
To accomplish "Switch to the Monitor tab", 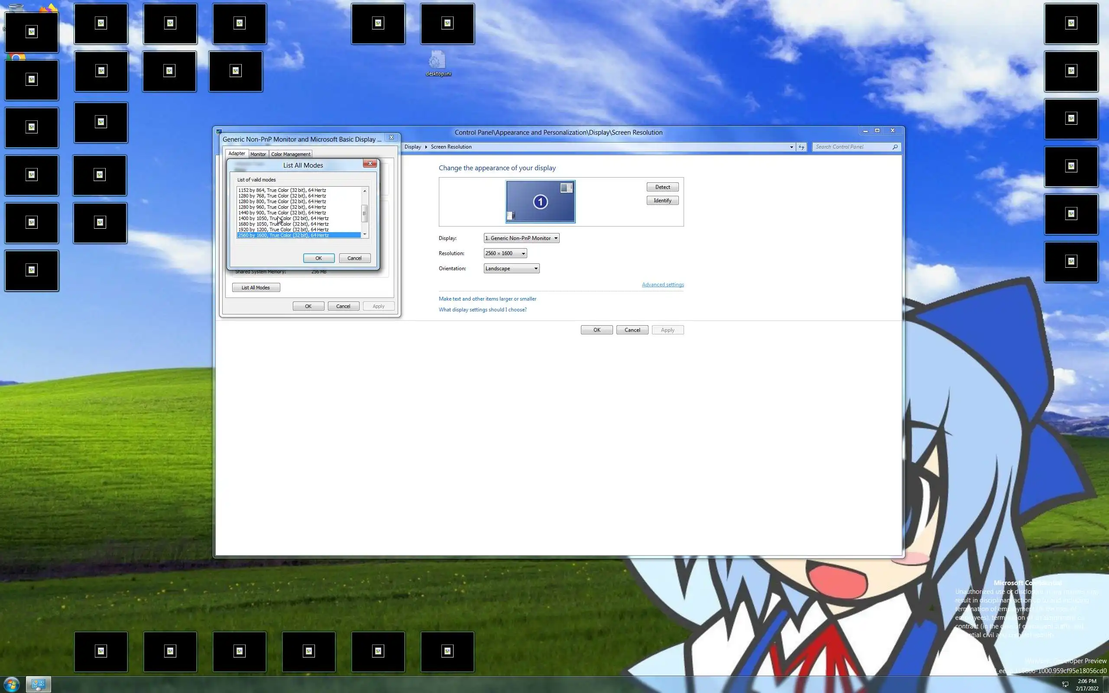I will 258,155.
